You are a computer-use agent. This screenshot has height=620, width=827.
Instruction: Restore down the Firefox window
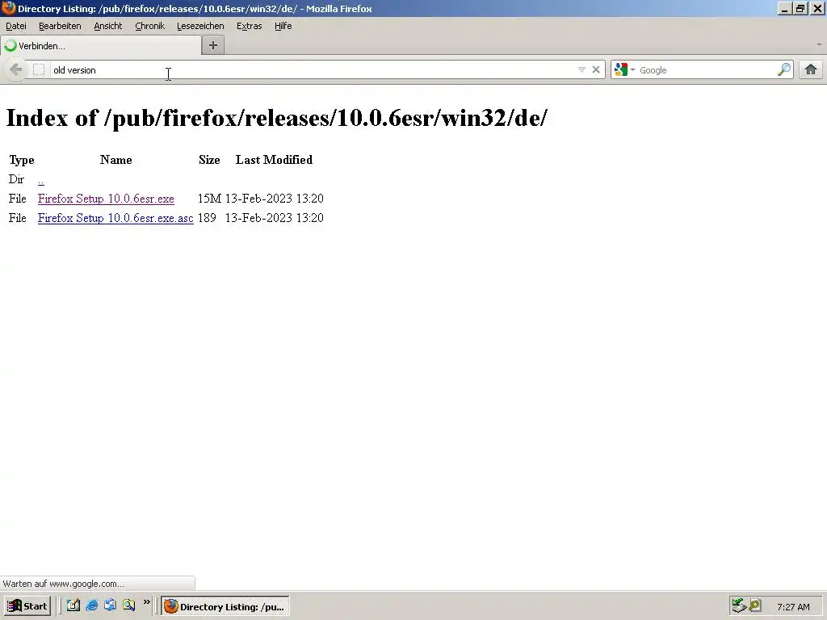tap(800, 8)
